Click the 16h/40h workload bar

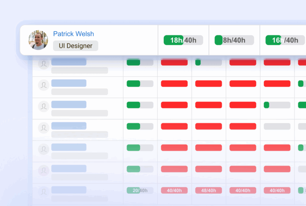click(x=284, y=40)
